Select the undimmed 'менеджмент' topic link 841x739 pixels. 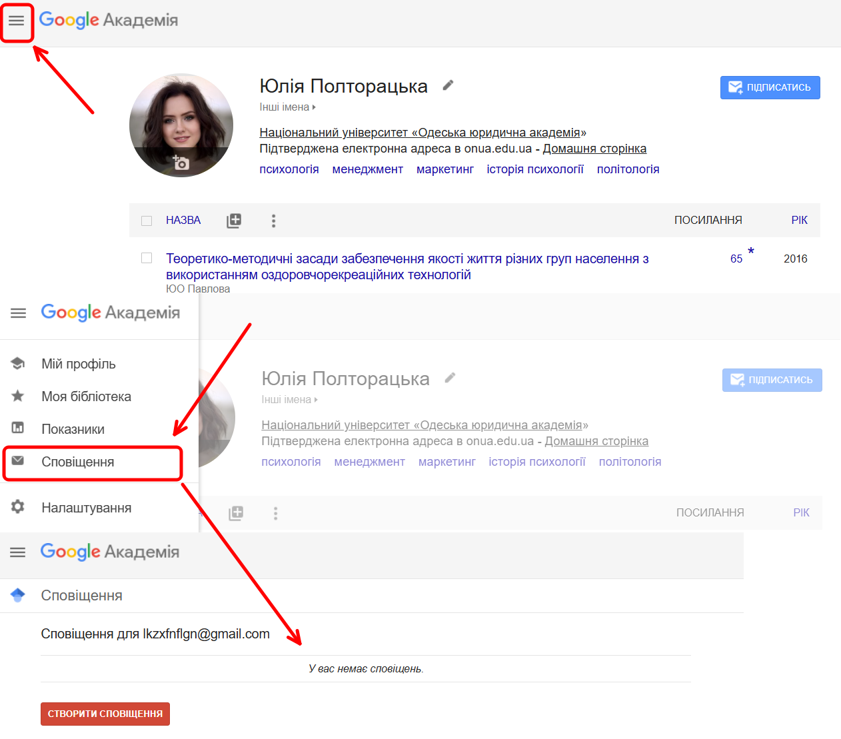pos(368,169)
